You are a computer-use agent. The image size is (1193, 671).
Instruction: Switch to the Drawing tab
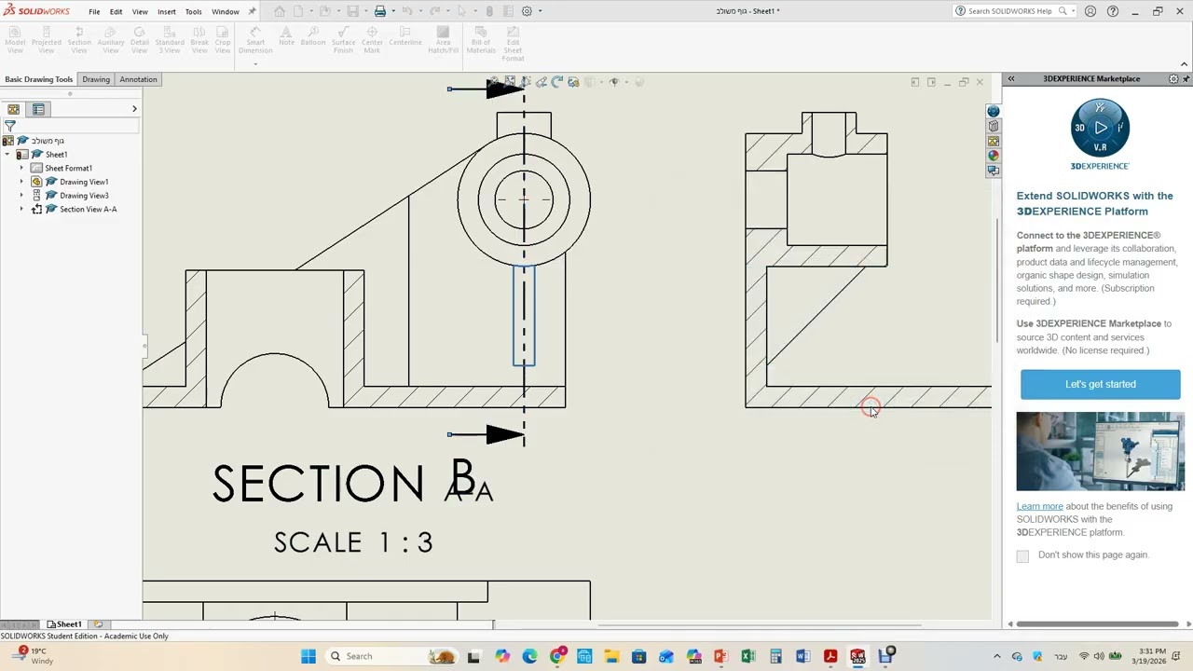[96, 79]
